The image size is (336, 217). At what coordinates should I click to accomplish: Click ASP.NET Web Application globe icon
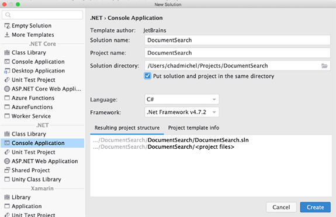pyautogui.click(x=7, y=161)
